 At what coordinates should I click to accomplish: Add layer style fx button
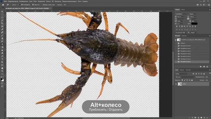pos(193,118)
